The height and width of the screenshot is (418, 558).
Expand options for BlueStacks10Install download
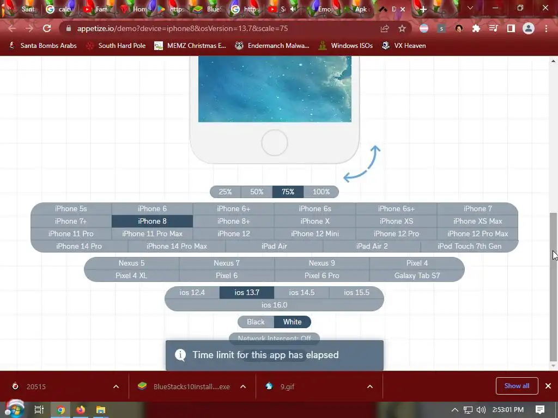[x=243, y=386]
